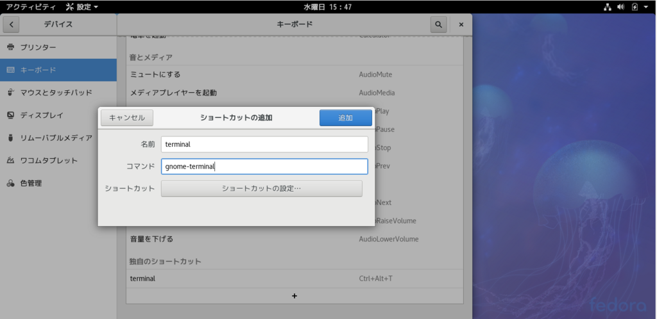Cancel the add shortcut dialog
Viewport: 657px width, 319px height.
pos(127,118)
